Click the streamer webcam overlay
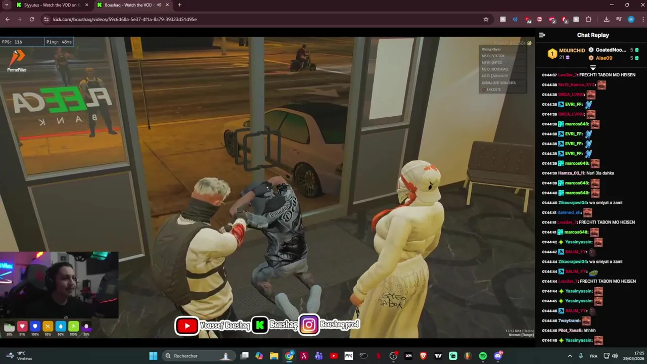This screenshot has height=364, width=647. 59,285
